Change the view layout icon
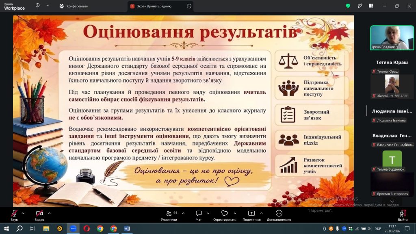Viewport: 416px width, 234px height. click(x=371, y=6)
